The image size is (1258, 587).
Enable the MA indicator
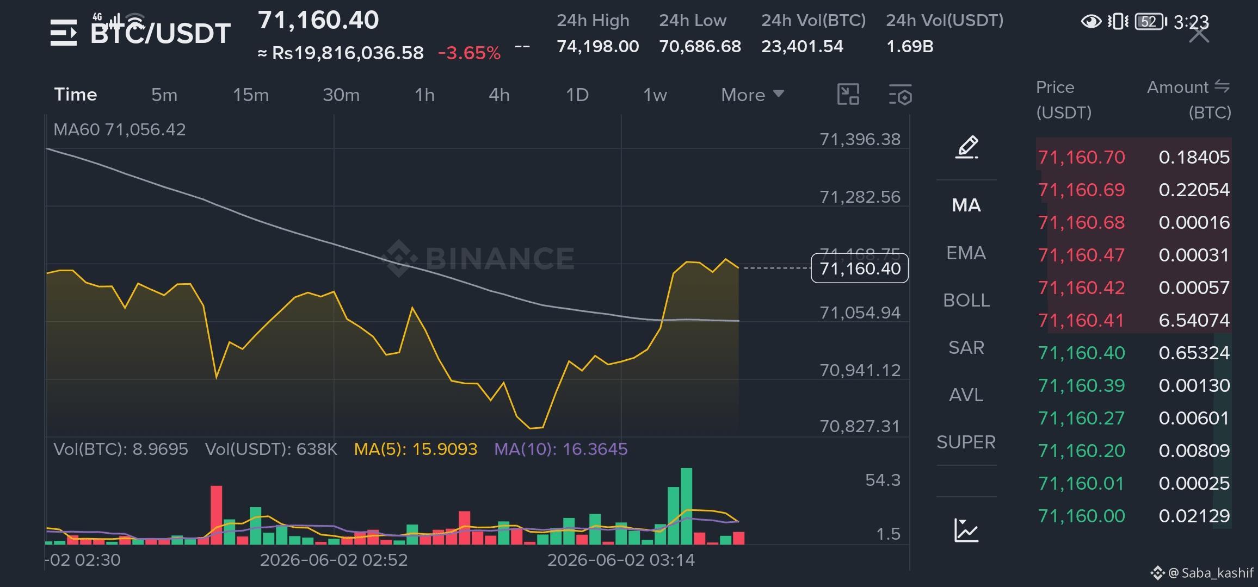[x=966, y=205]
